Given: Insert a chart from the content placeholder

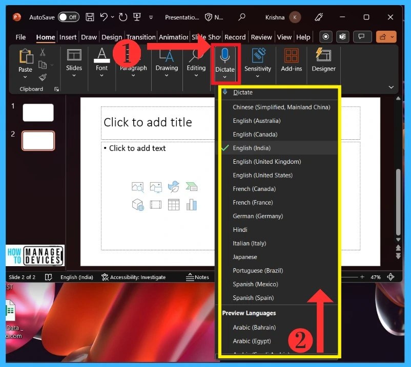Looking at the screenshot, I should [192, 204].
